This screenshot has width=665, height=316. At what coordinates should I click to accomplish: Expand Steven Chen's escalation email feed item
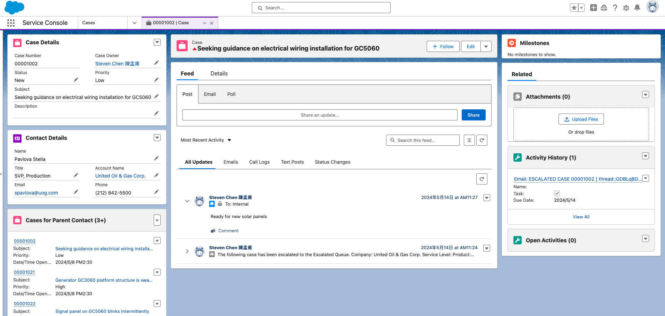(187, 251)
